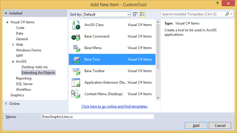Expand the Web tree node
Viewport: 237px width, 133px height.
point(13,45)
